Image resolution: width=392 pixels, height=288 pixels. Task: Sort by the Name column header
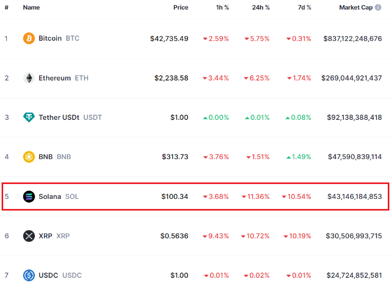pos(31,7)
